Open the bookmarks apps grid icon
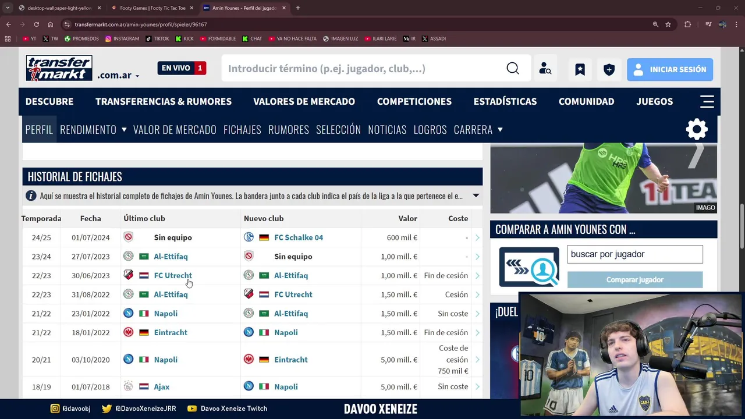The image size is (745, 419). click(8, 39)
